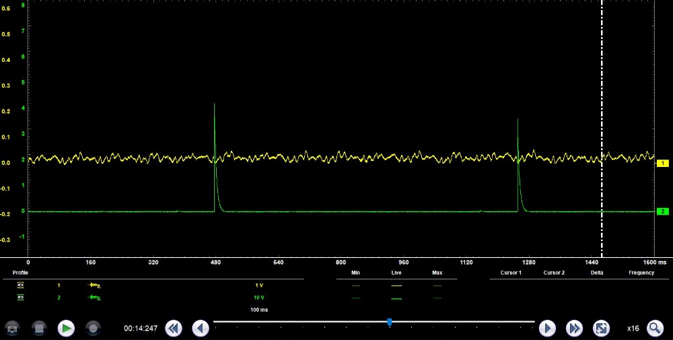Toggle visibility of channel 2 trace
This screenshot has height=340, width=673.
click(x=20, y=297)
